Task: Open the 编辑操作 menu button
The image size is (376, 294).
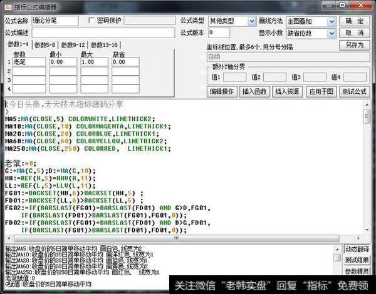Action: [222, 91]
